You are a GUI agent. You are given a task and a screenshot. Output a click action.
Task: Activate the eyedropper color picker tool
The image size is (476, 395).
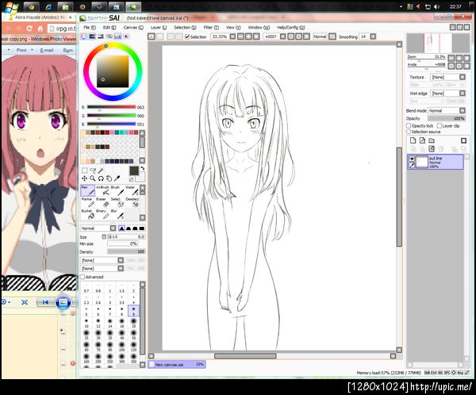coord(117,178)
